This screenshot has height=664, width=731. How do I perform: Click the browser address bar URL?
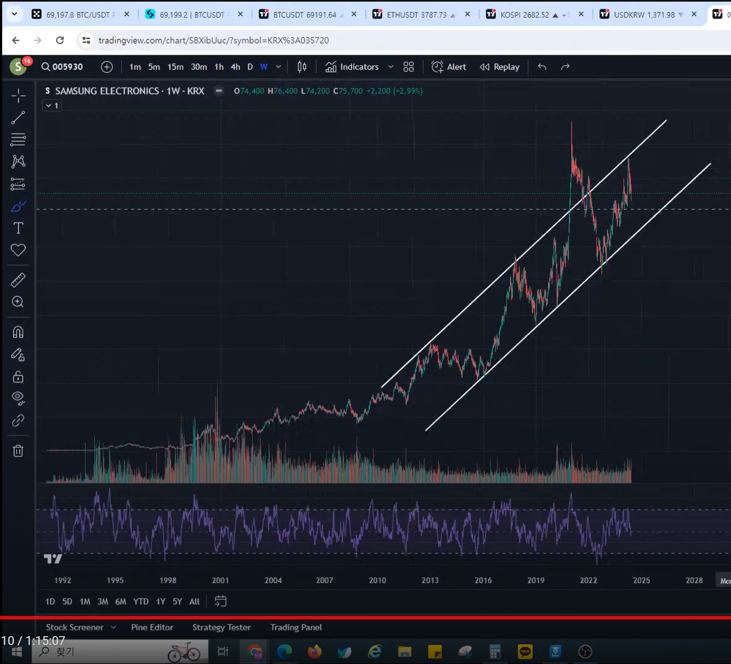[x=214, y=40]
